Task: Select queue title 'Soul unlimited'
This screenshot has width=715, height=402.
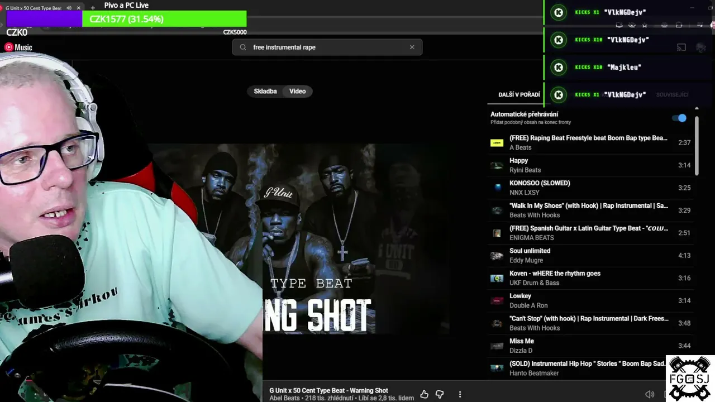Action: (530, 251)
